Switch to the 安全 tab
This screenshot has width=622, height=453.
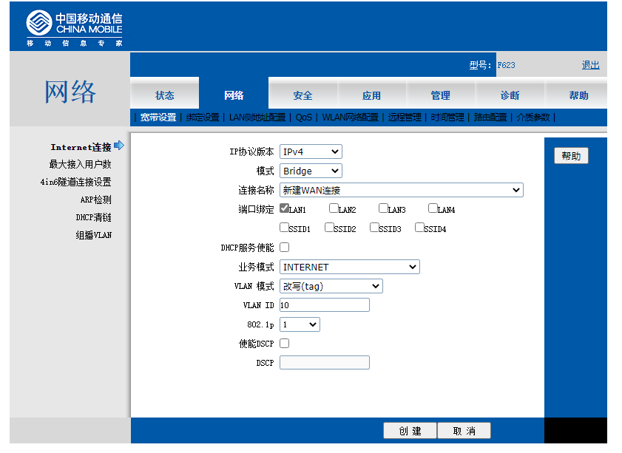pyautogui.click(x=302, y=95)
